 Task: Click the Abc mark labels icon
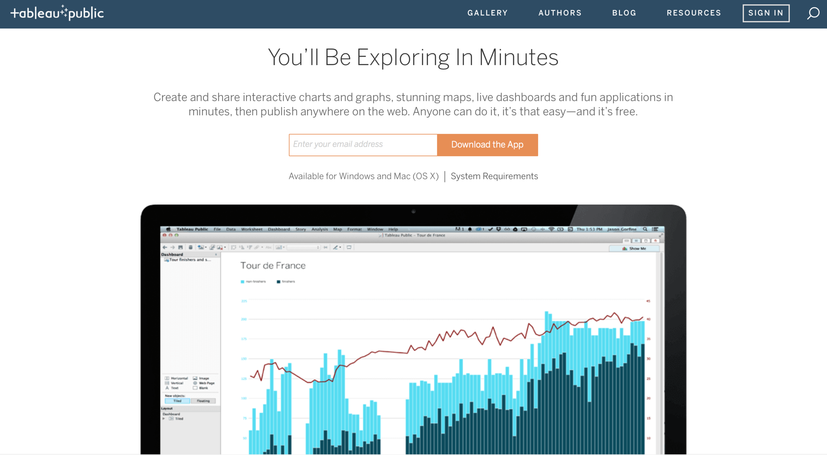click(x=268, y=247)
